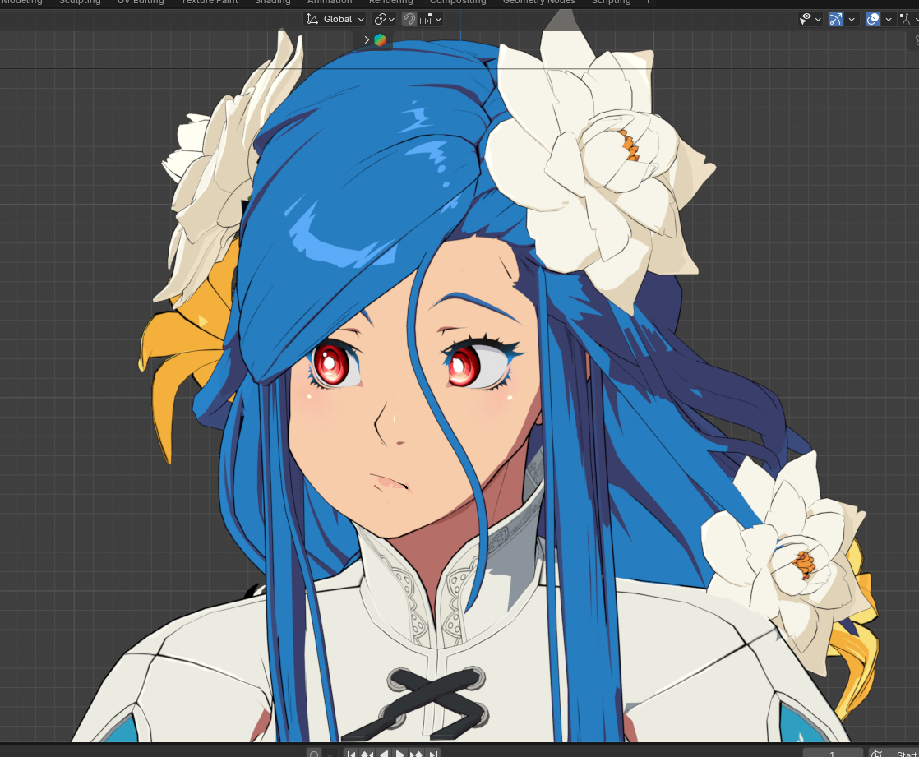Click the current frame number field
Viewport: 919px width, 757px height.
[x=832, y=754]
